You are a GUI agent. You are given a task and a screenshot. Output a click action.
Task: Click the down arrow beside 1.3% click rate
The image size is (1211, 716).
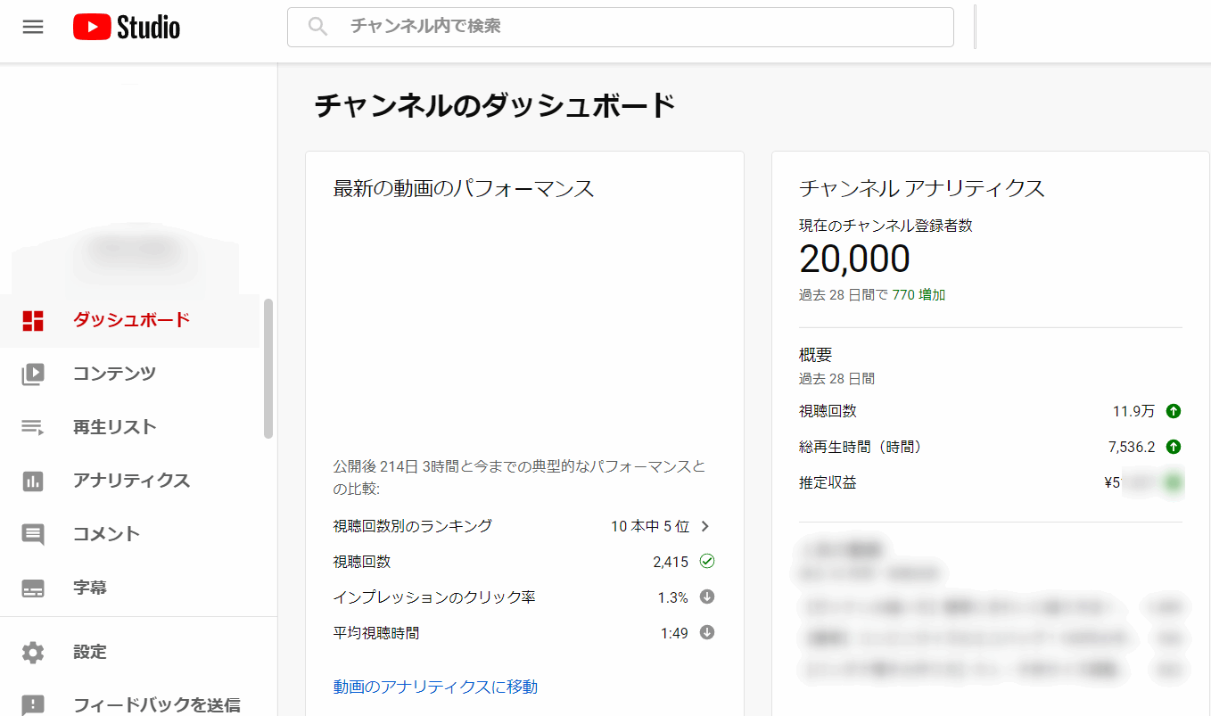pos(707,597)
